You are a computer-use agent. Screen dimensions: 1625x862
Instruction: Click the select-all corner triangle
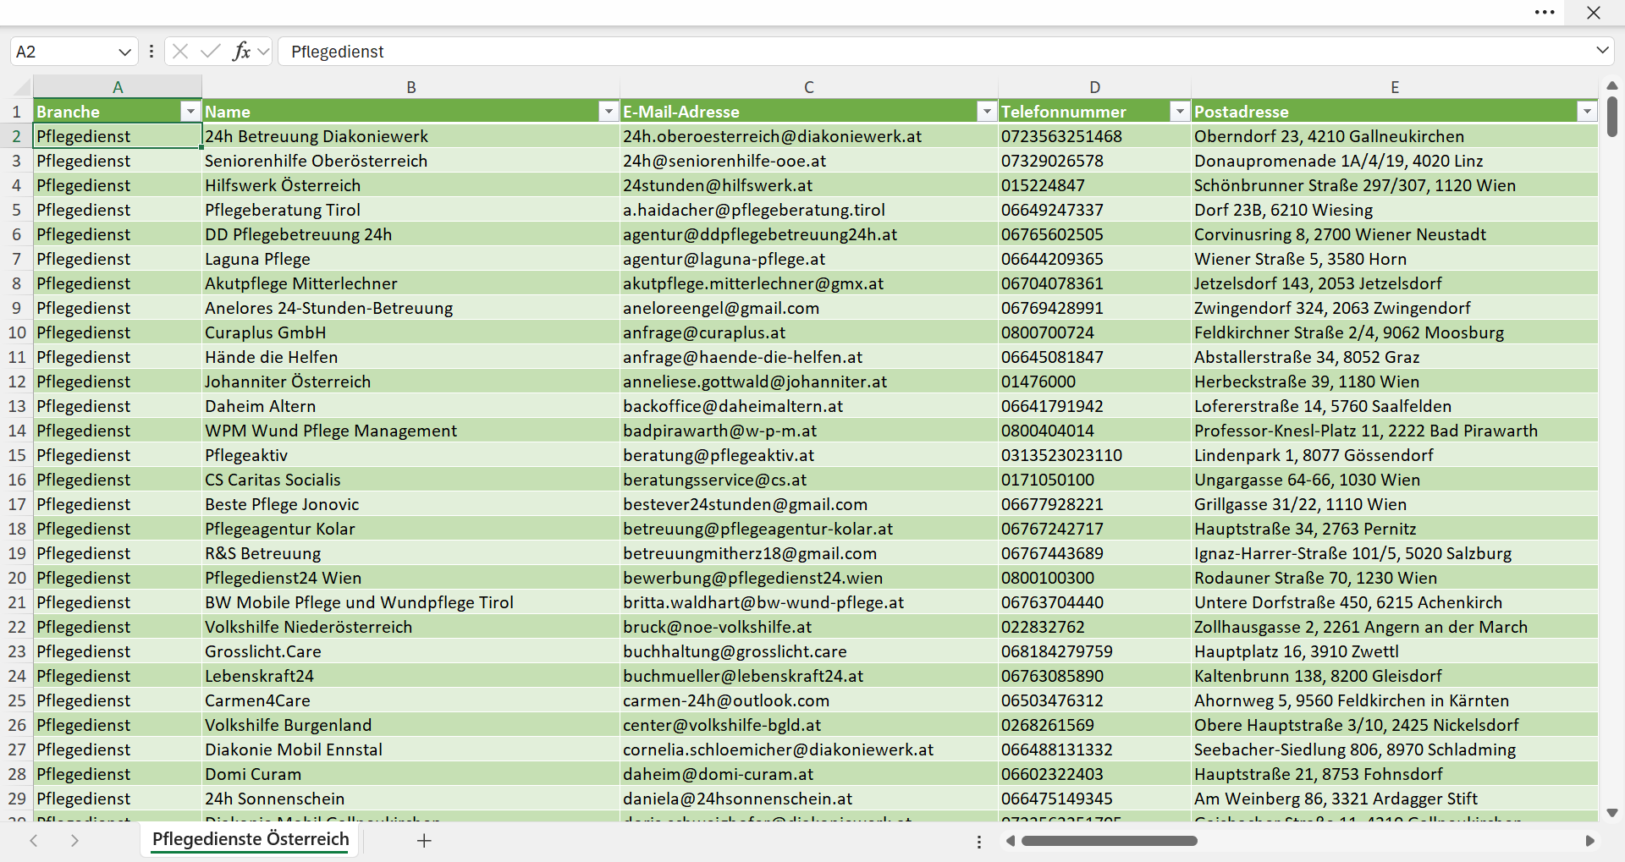coord(22,87)
